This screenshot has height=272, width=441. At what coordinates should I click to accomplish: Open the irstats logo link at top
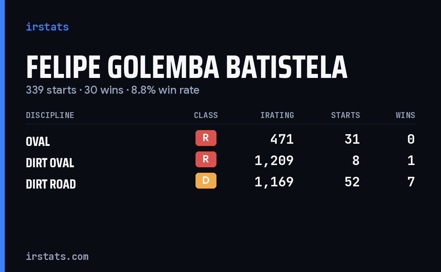[x=47, y=27]
